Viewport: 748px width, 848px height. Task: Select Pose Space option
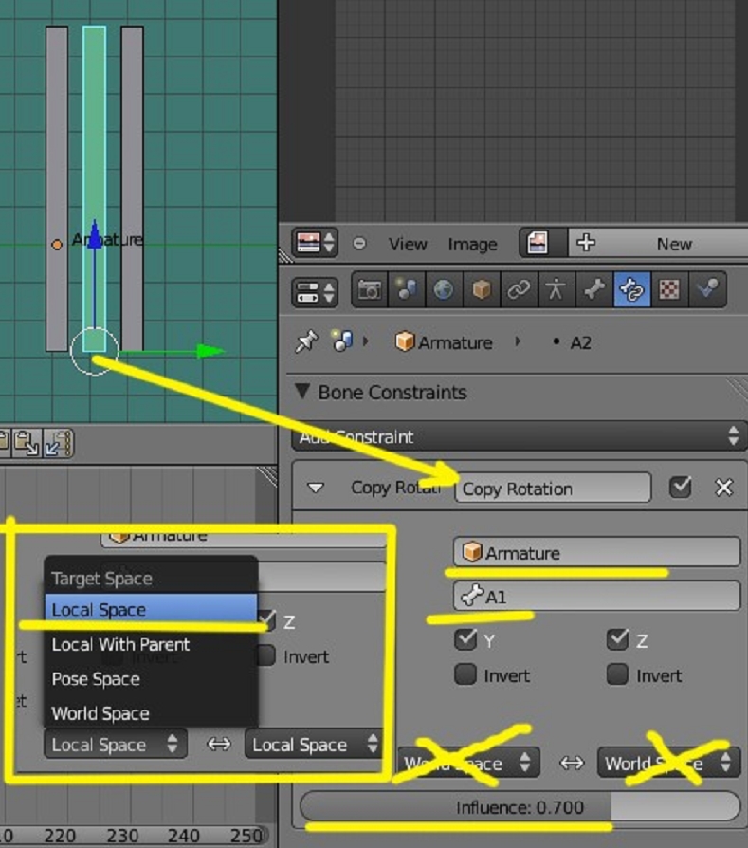click(151, 679)
